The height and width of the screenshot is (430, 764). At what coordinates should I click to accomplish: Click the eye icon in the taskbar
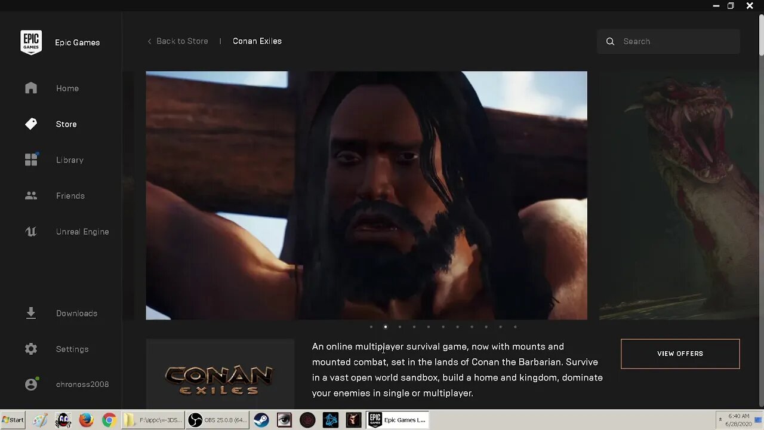tap(284, 420)
